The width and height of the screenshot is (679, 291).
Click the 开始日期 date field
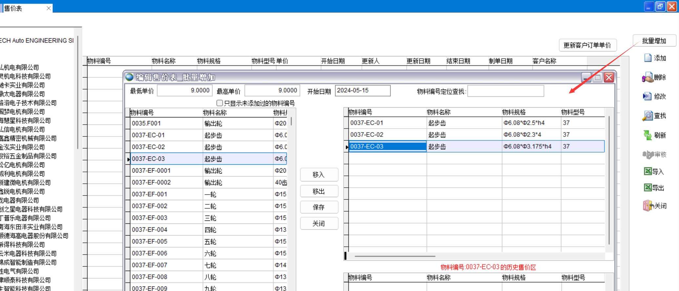pos(362,91)
